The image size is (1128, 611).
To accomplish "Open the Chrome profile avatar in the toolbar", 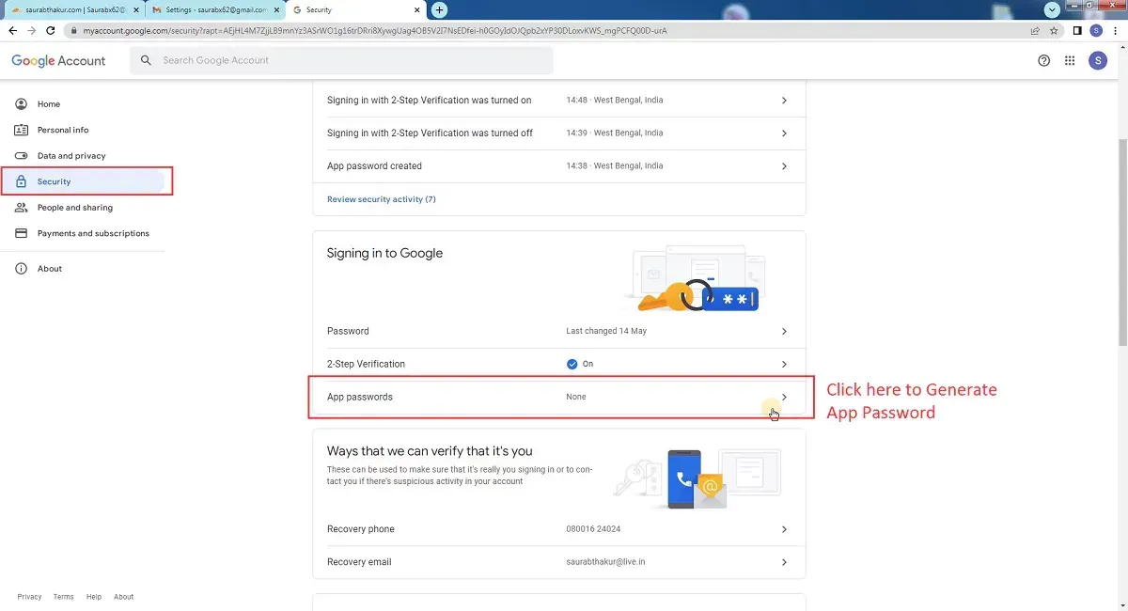I will coord(1096,30).
